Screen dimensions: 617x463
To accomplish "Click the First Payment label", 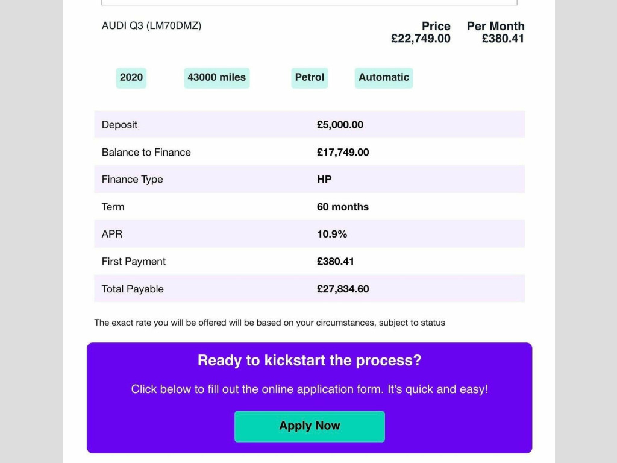I will [133, 262].
